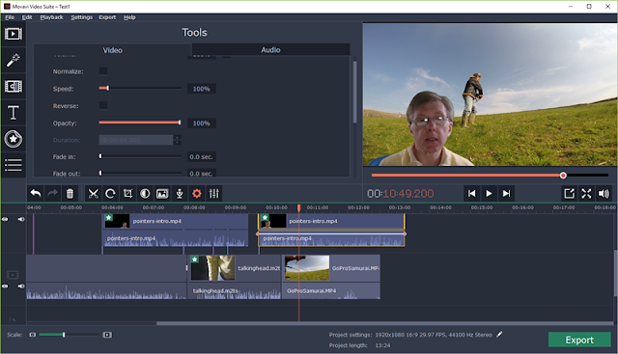The width and height of the screenshot is (618, 354).
Task: Click the green Export button
Action: pos(579,340)
